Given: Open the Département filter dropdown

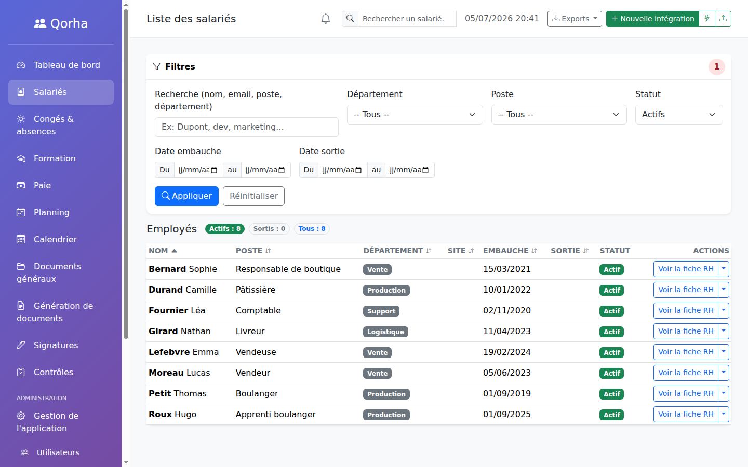Looking at the screenshot, I should point(415,115).
